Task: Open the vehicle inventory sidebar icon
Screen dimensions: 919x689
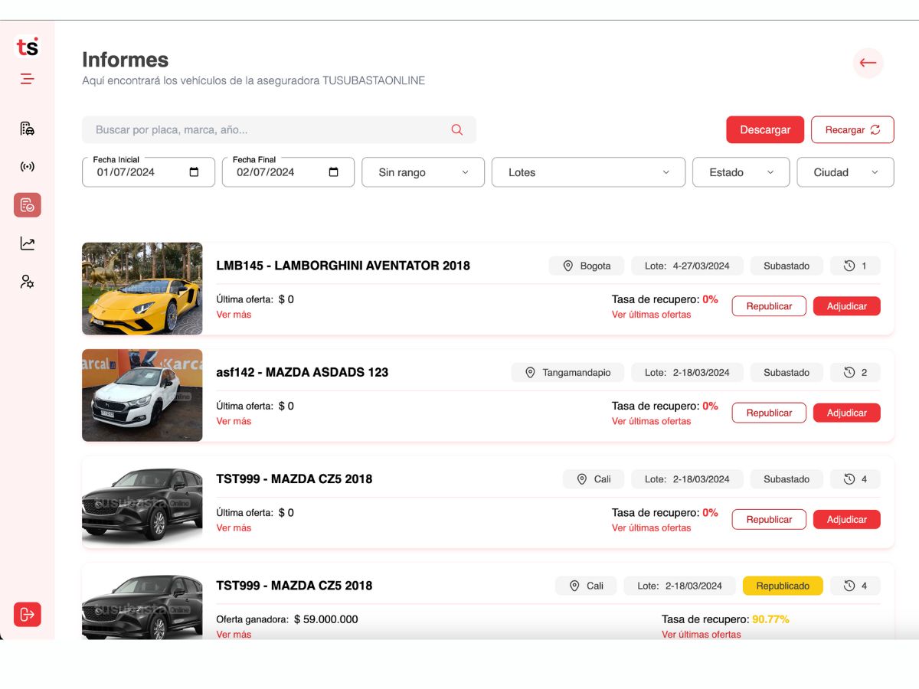Action: pos(27,129)
